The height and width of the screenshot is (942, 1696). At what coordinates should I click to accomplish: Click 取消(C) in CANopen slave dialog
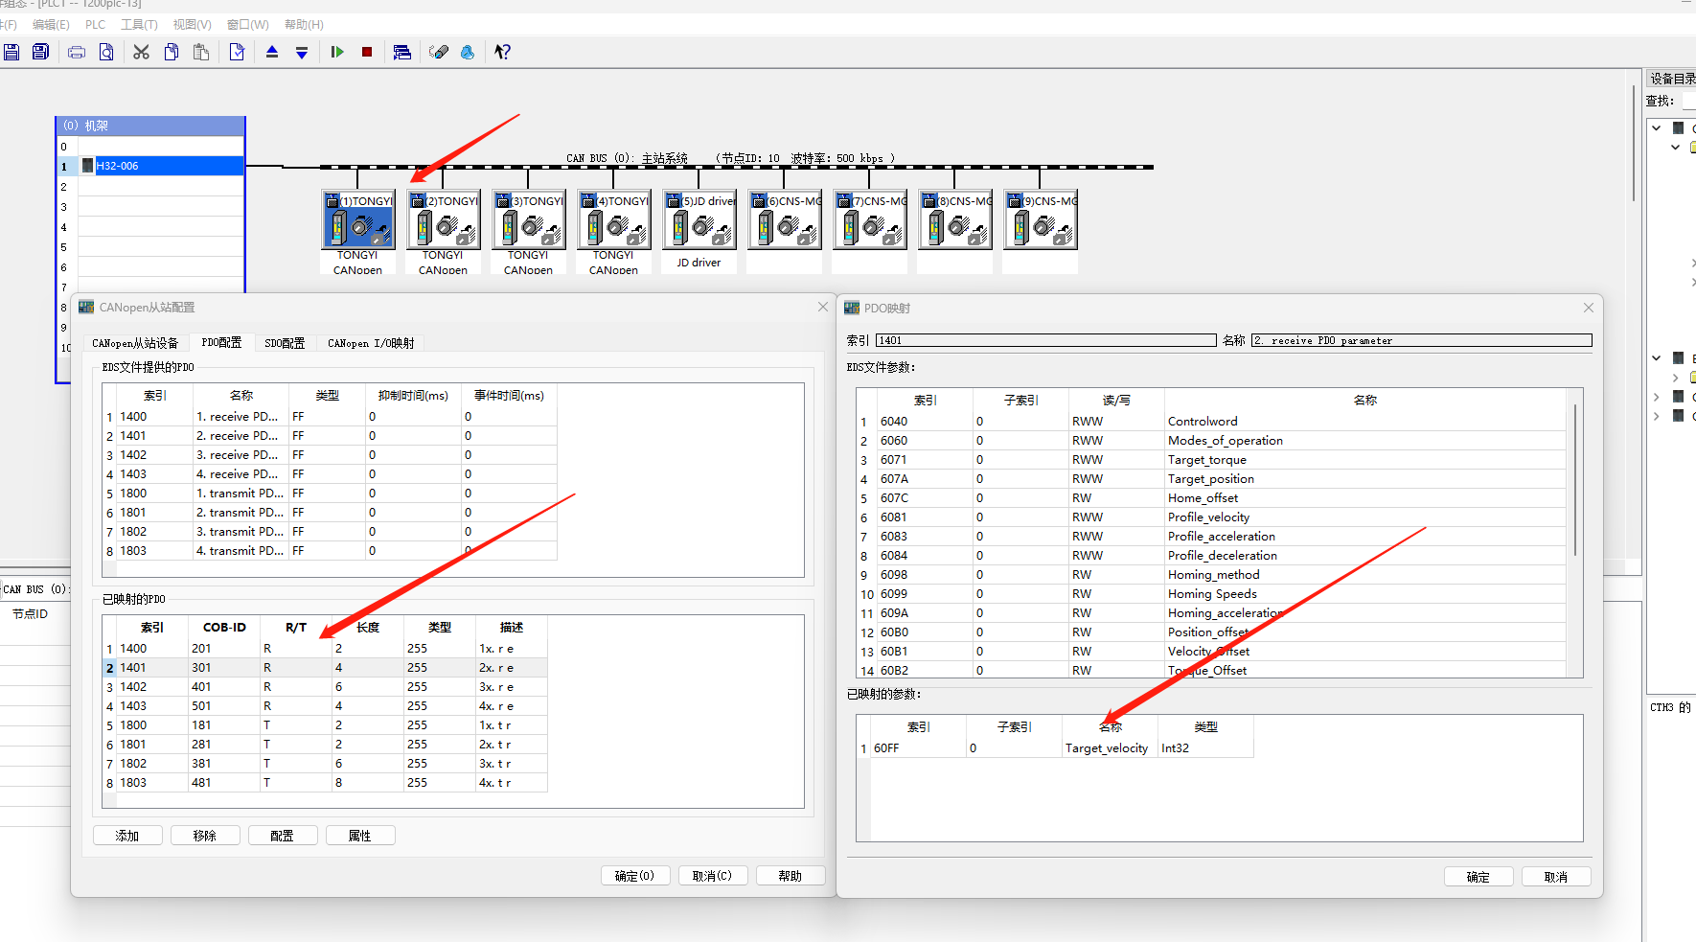click(713, 876)
